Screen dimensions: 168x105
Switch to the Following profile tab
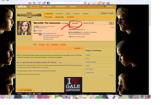pos(63,45)
